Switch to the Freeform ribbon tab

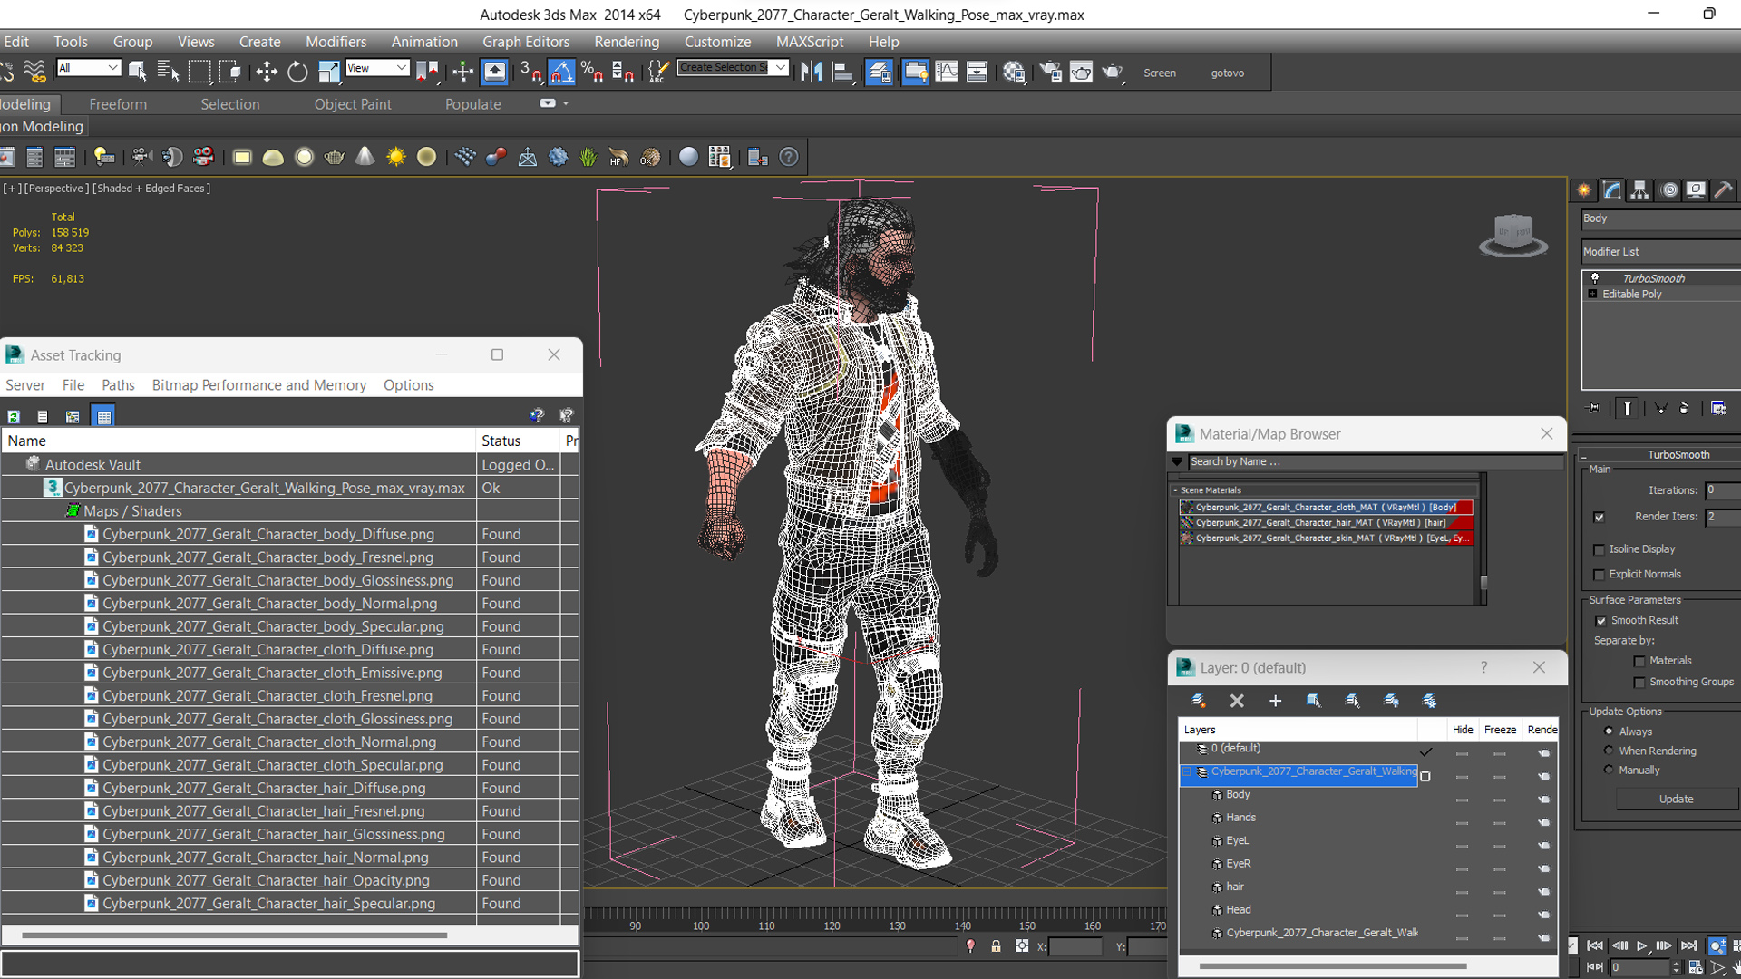(118, 104)
